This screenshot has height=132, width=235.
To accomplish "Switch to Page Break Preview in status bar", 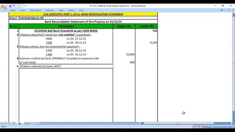I will pyautogui.click(x=202, y=126).
